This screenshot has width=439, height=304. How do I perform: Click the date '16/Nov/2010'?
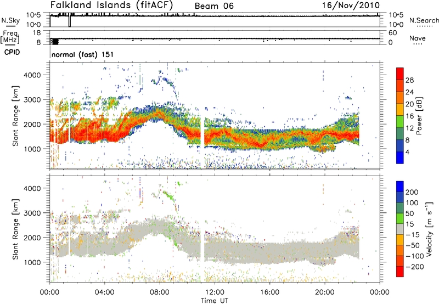(351, 5)
